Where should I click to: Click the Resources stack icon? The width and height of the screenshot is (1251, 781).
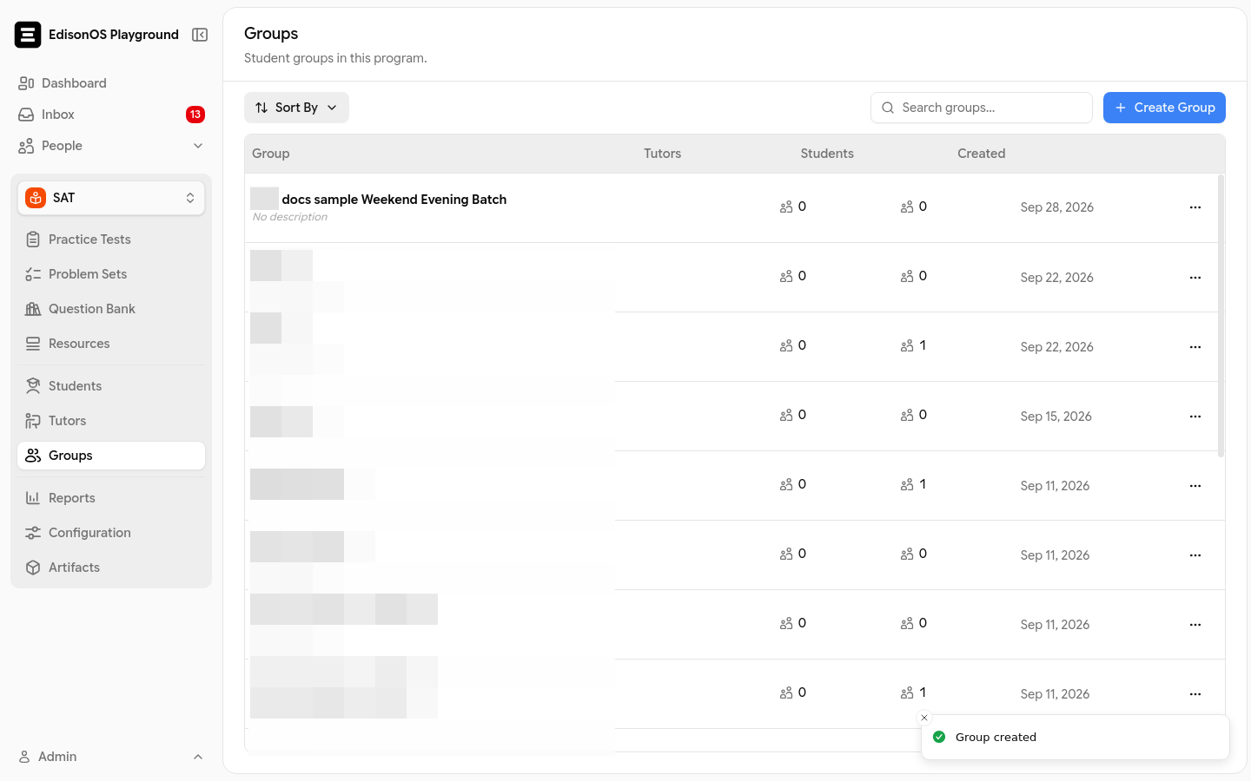(x=33, y=344)
